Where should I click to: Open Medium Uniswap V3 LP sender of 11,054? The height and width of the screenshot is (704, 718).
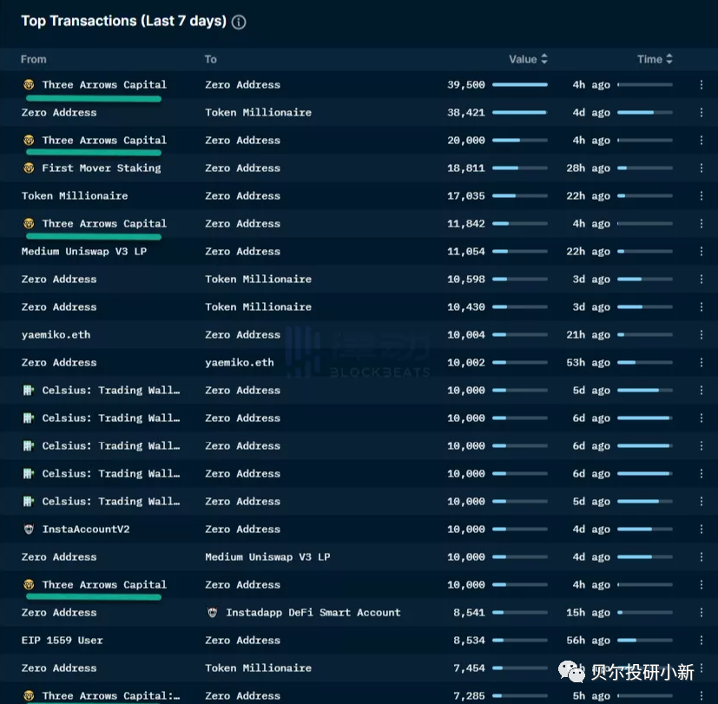click(84, 251)
